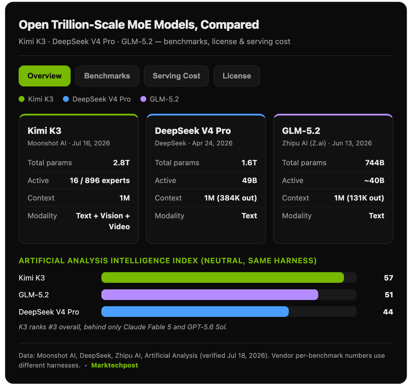Click the 49B active value

(249, 180)
